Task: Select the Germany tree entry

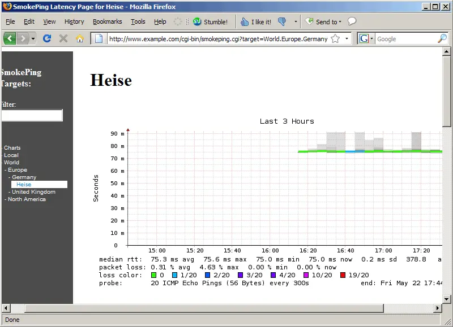Action: coord(24,177)
